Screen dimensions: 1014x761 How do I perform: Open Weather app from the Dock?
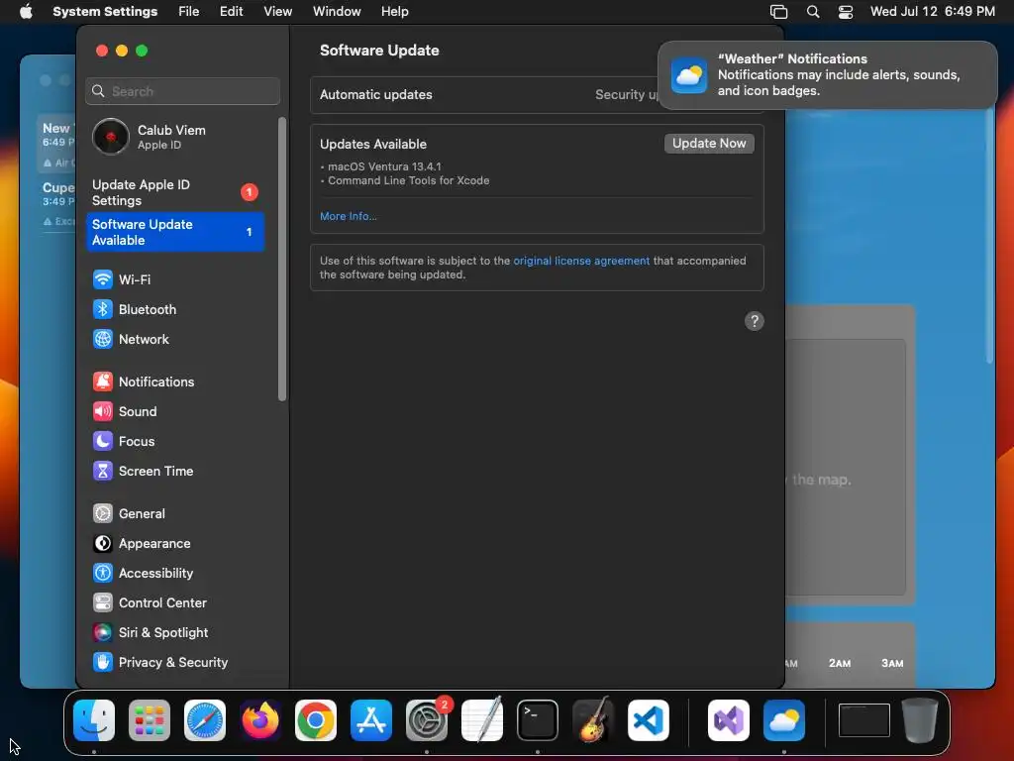click(x=784, y=720)
